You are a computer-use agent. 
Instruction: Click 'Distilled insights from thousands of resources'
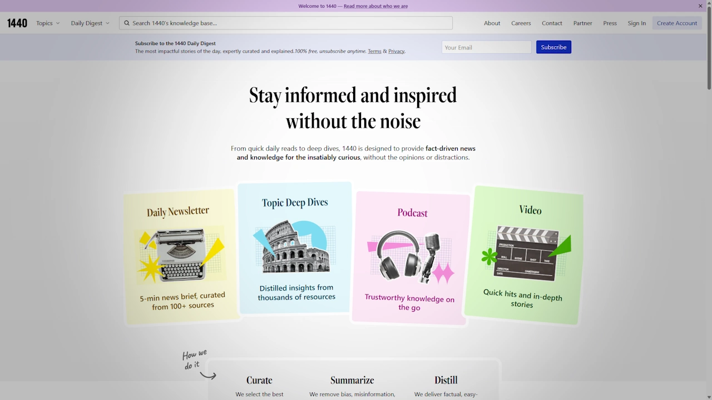(x=296, y=292)
